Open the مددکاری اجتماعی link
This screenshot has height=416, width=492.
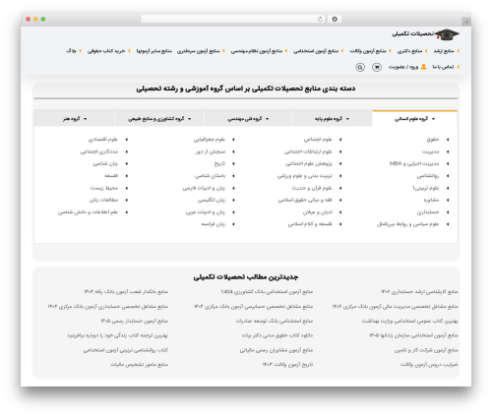click(x=99, y=151)
